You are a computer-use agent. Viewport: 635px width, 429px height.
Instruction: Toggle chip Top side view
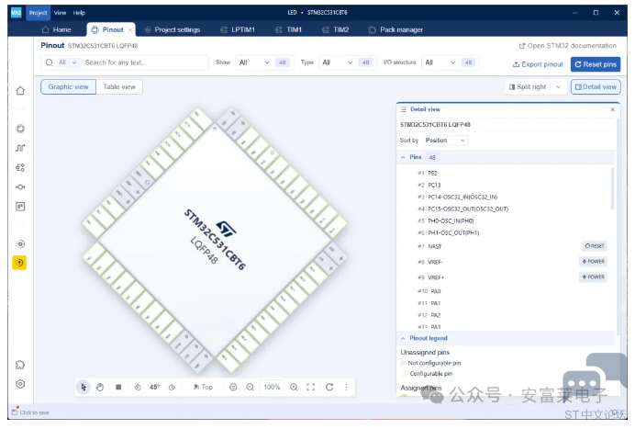click(203, 387)
